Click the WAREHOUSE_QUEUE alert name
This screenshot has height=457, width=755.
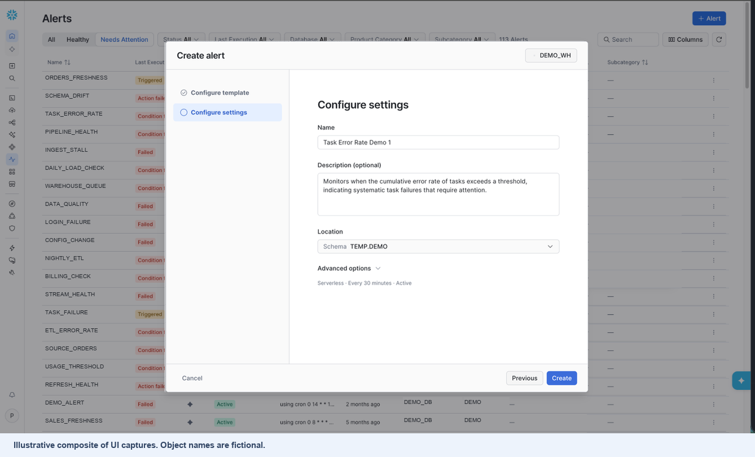[x=76, y=186]
